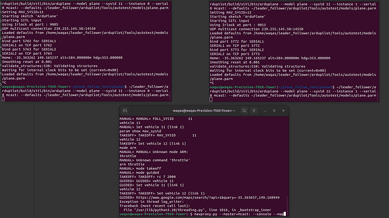Click the 'param show mav_sysid' command line
Viewport: 389px width, 218px height.
tap(140, 131)
